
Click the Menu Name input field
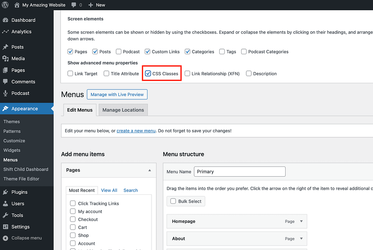click(x=239, y=172)
